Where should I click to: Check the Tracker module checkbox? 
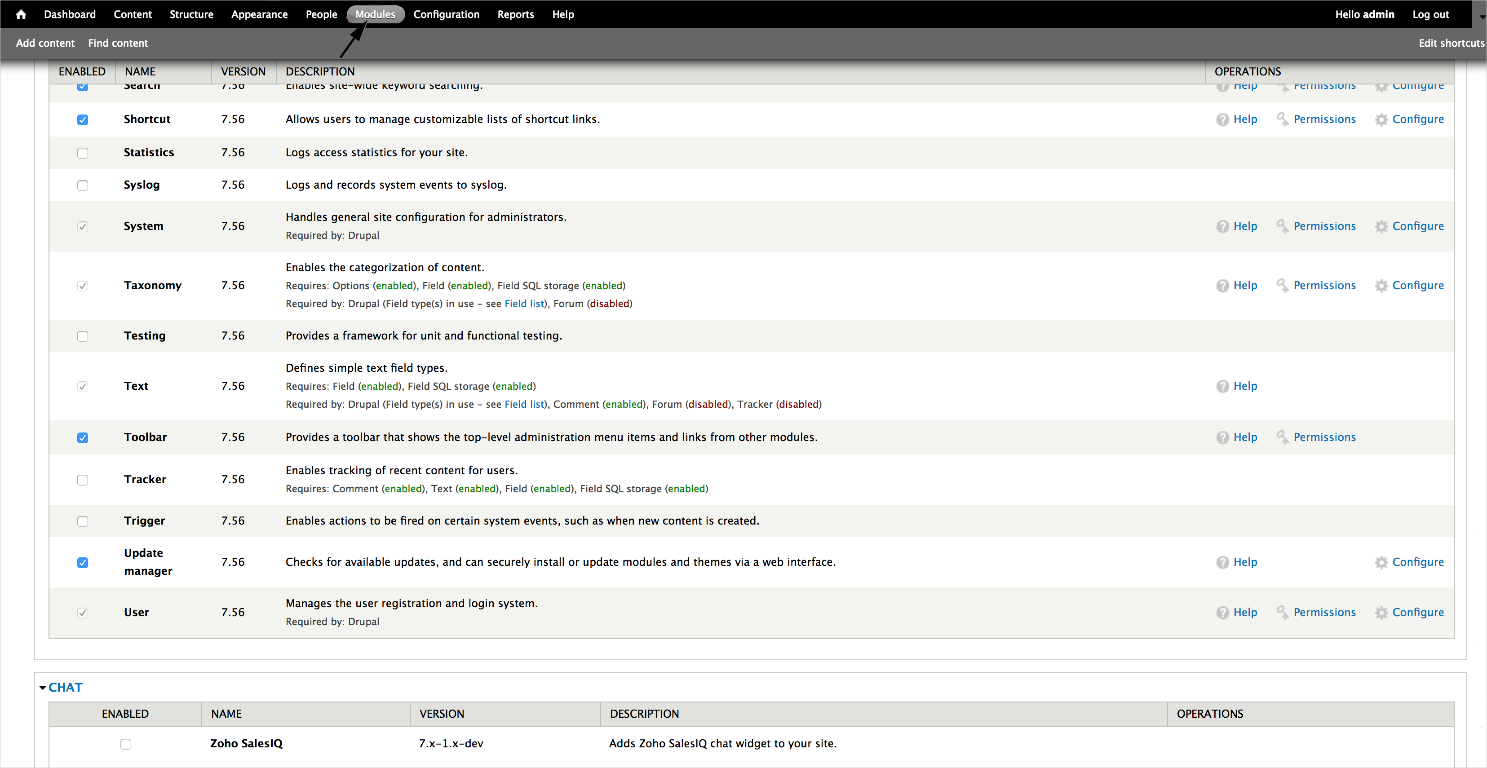[83, 480]
